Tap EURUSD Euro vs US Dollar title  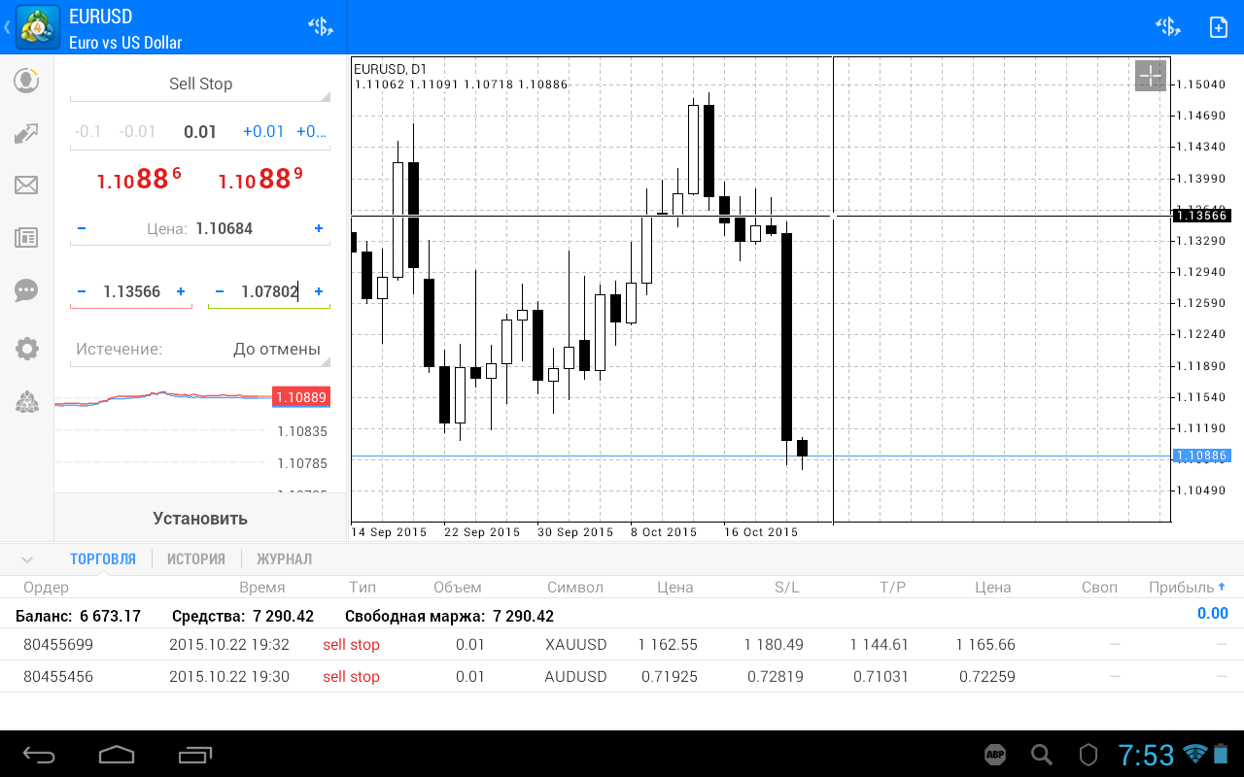[x=125, y=28]
